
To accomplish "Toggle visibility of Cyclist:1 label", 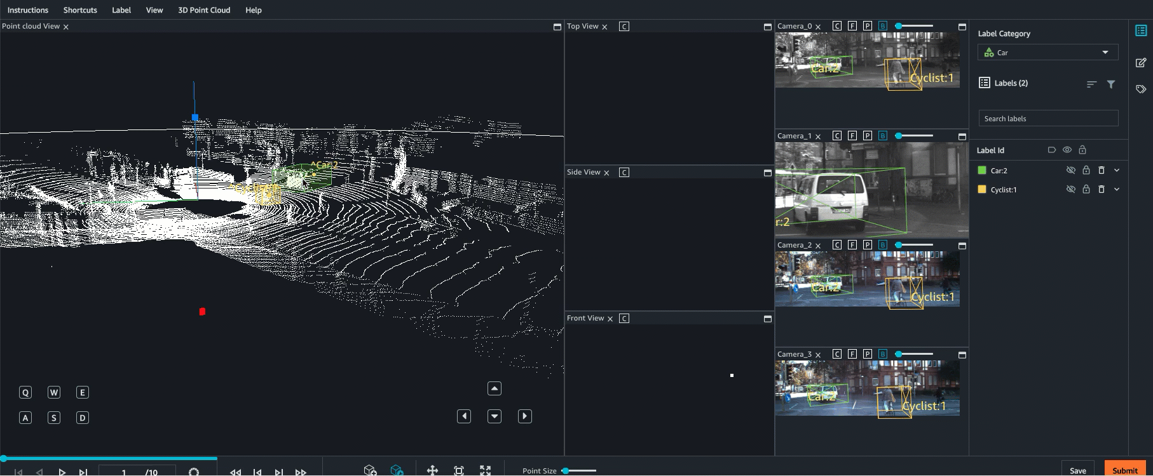I will point(1070,189).
